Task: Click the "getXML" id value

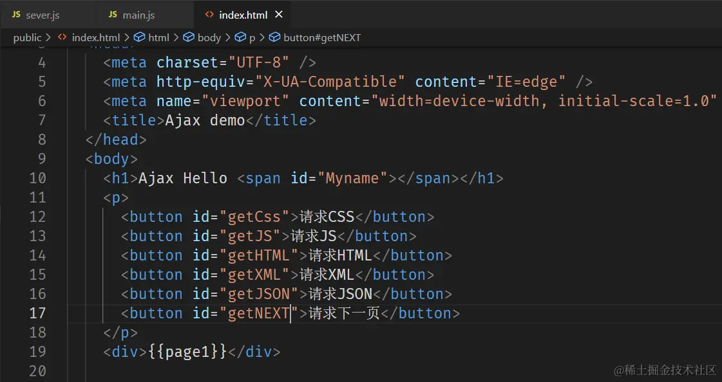Action: (x=254, y=275)
